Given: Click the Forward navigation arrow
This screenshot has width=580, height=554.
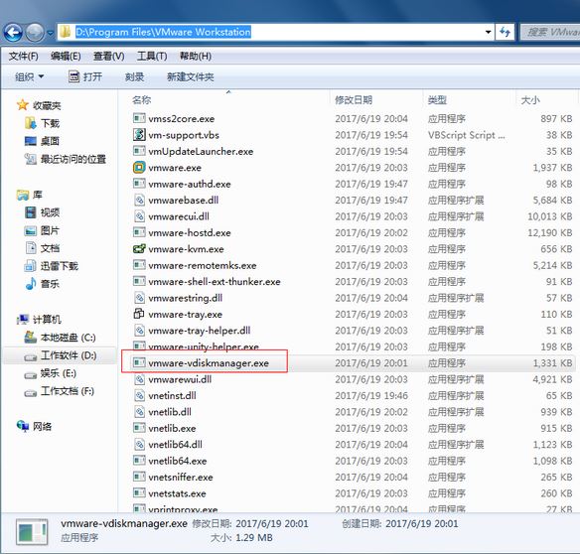Looking at the screenshot, I should tap(35, 33).
